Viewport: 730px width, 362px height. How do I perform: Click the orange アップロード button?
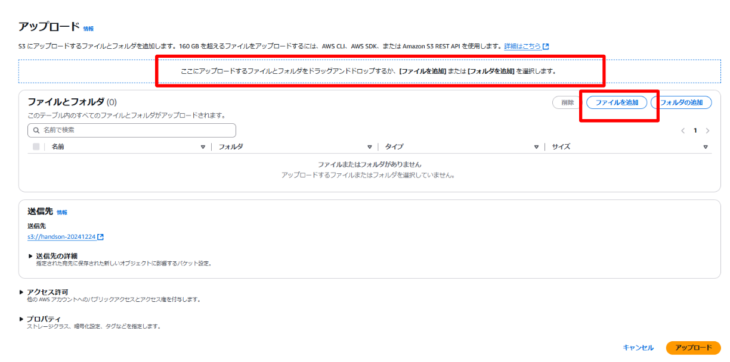[693, 348]
